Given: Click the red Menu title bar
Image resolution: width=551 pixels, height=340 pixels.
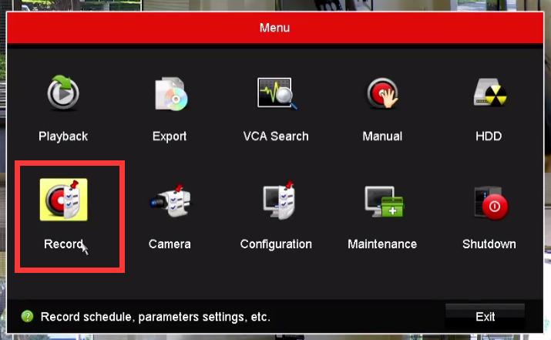Looking at the screenshot, I should (275, 28).
